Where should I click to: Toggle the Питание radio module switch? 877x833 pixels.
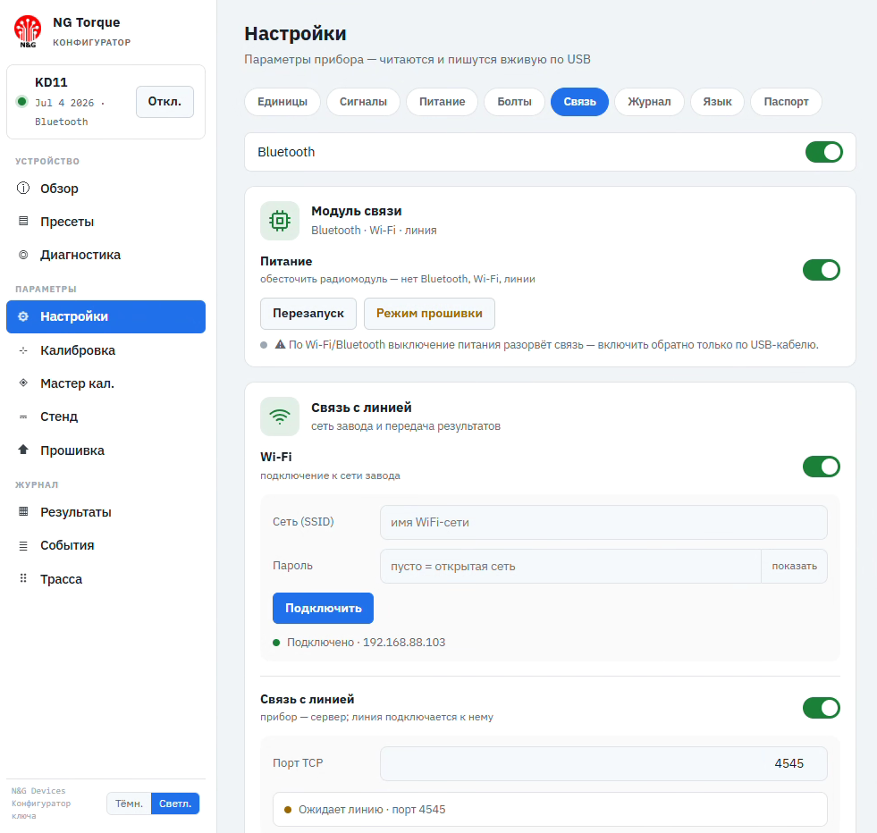coord(821,270)
